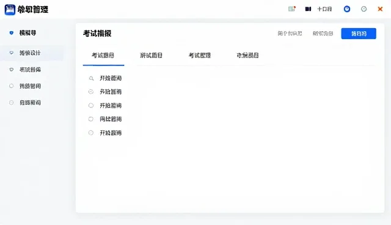Switch to the fourth tab
The image size is (391, 225).
click(247, 56)
